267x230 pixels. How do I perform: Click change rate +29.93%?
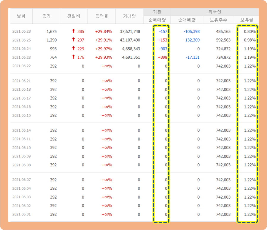(104, 57)
